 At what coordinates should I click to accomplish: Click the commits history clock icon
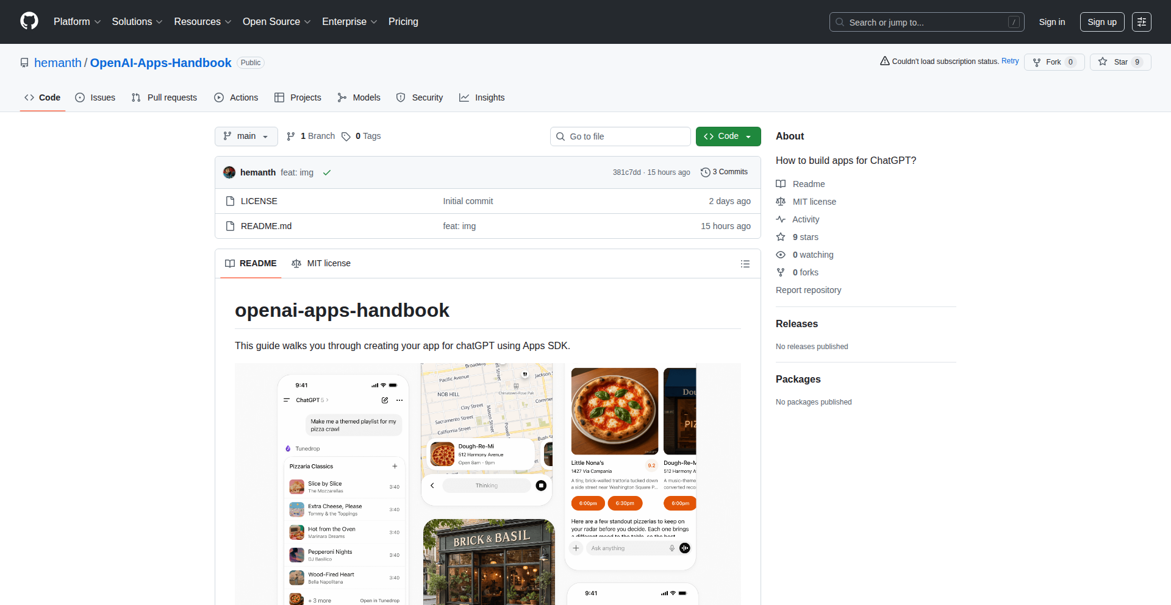(x=706, y=172)
